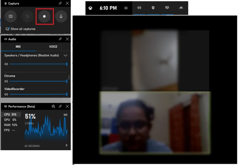Toggle the Capture widget from the top bar
238x165 pixels.
153,8
